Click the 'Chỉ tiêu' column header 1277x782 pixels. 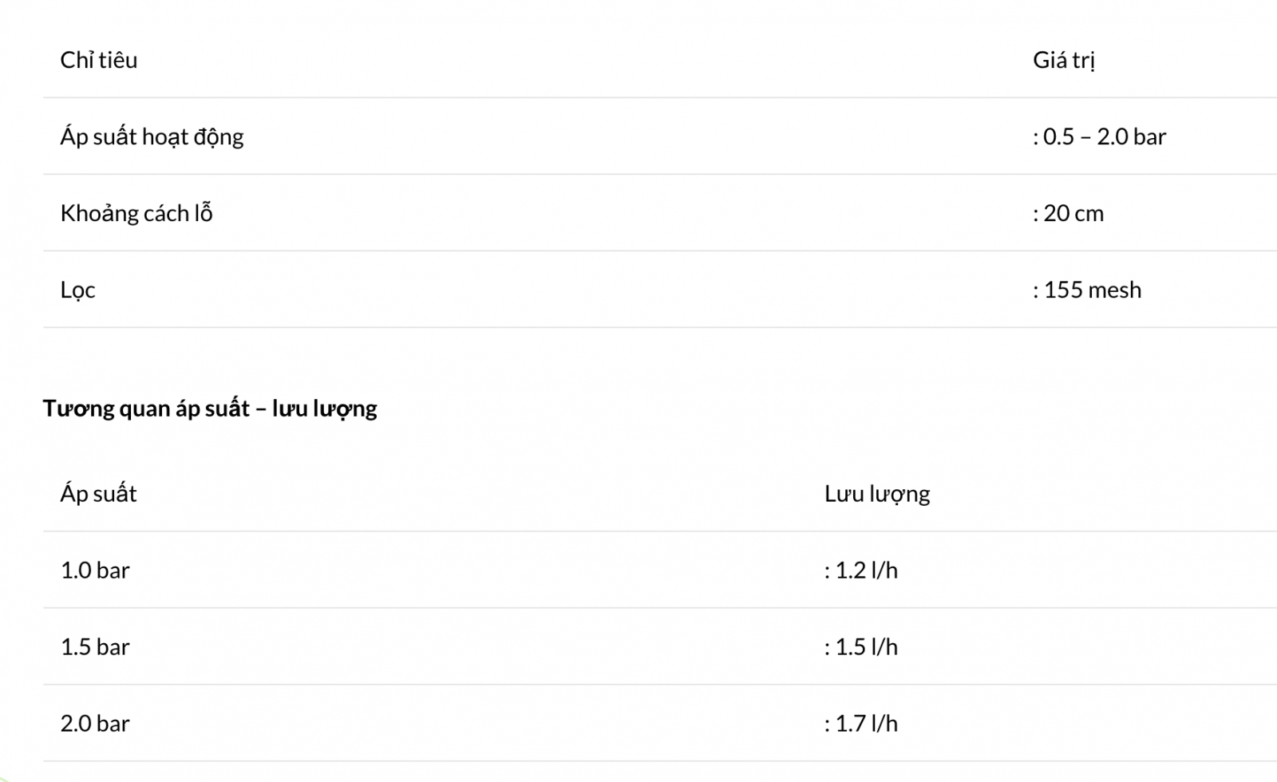[99, 60]
